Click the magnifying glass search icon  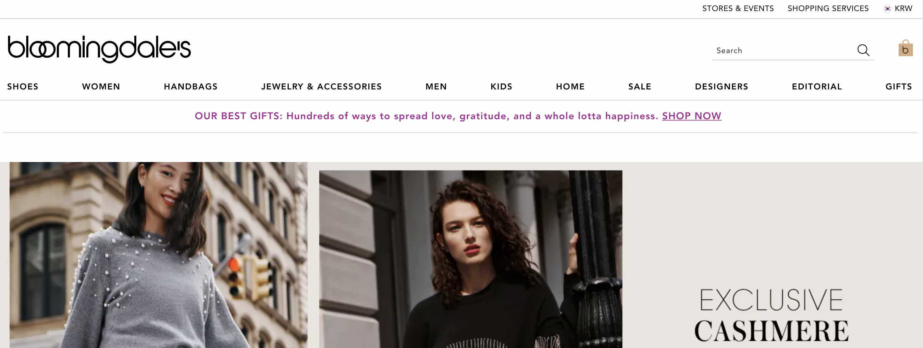pyautogui.click(x=863, y=51)
